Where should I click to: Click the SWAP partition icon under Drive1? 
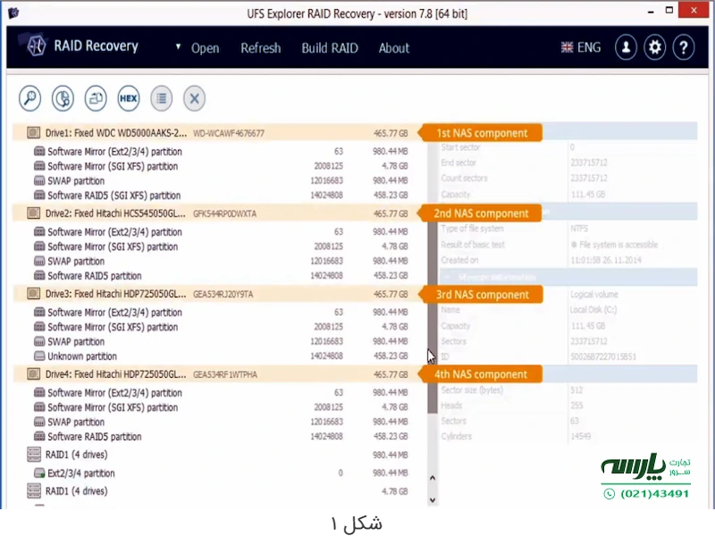click(39, 180)
